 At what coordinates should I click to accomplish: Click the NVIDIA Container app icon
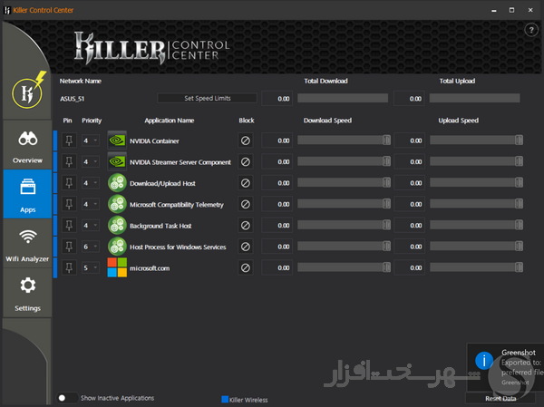click(117, 141)
